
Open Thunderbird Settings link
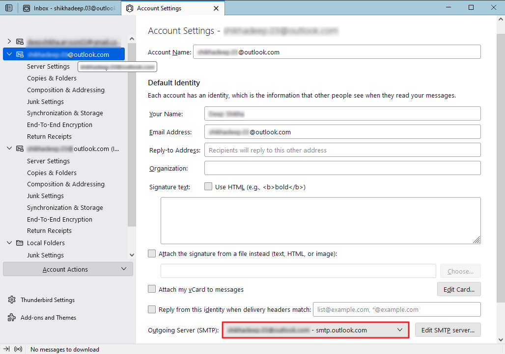pyautogui.click(x=48, y=300)
